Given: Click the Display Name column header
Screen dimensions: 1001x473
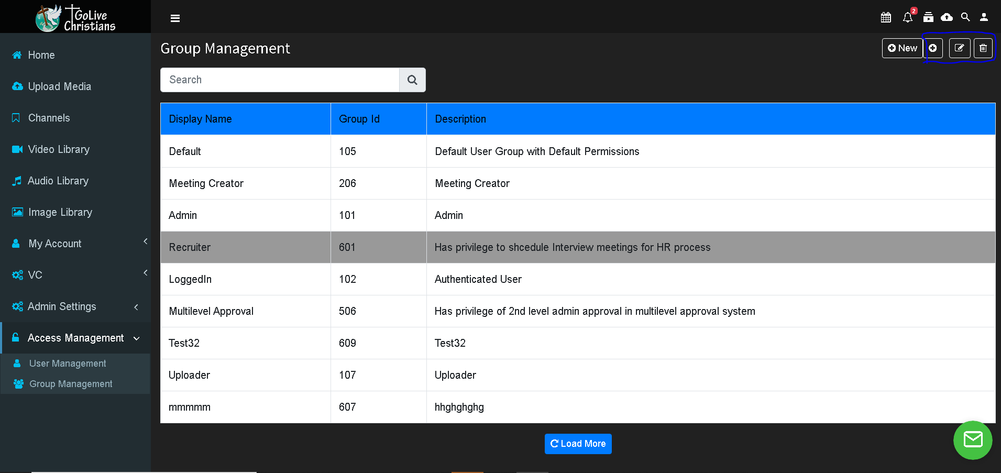Looking at the screenshot, I should [x=246, y=119].
